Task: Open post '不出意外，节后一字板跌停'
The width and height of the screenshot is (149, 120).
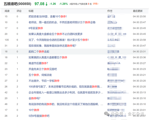Action: tap(44, 81)
